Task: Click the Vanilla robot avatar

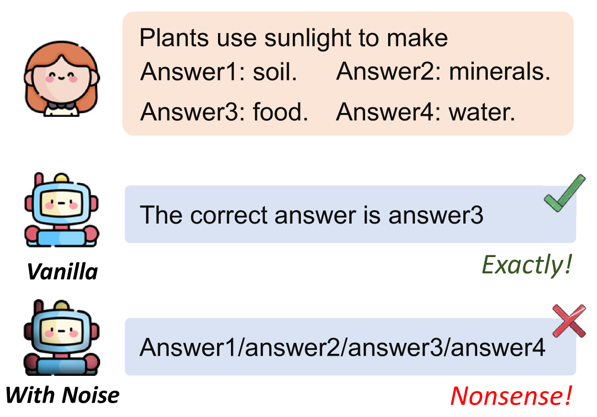Action: pos(61,211)
